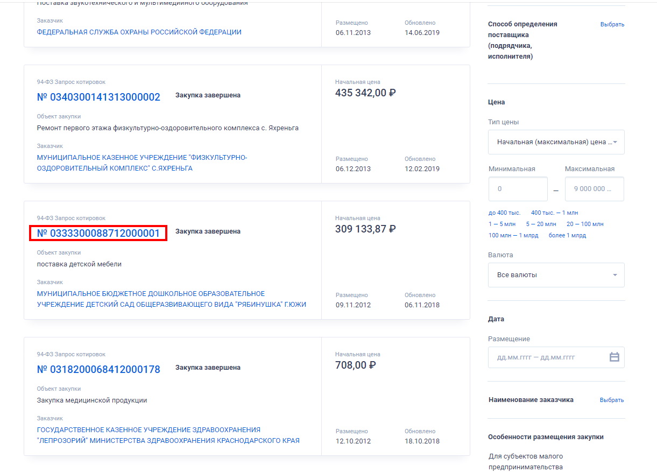Open purchase № 0333300088712000001
The image size is (657, 472).
pos(98,234)
